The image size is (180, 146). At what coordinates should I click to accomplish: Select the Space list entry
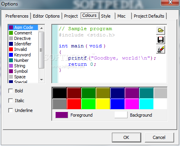(x=23, y=77)
